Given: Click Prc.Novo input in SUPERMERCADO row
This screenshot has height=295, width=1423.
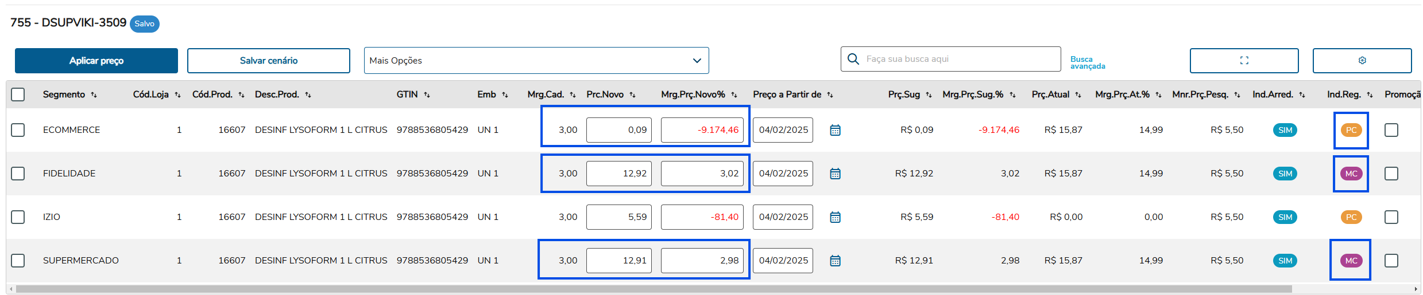Looking at the screenshot, I should [x=618, y=261].
